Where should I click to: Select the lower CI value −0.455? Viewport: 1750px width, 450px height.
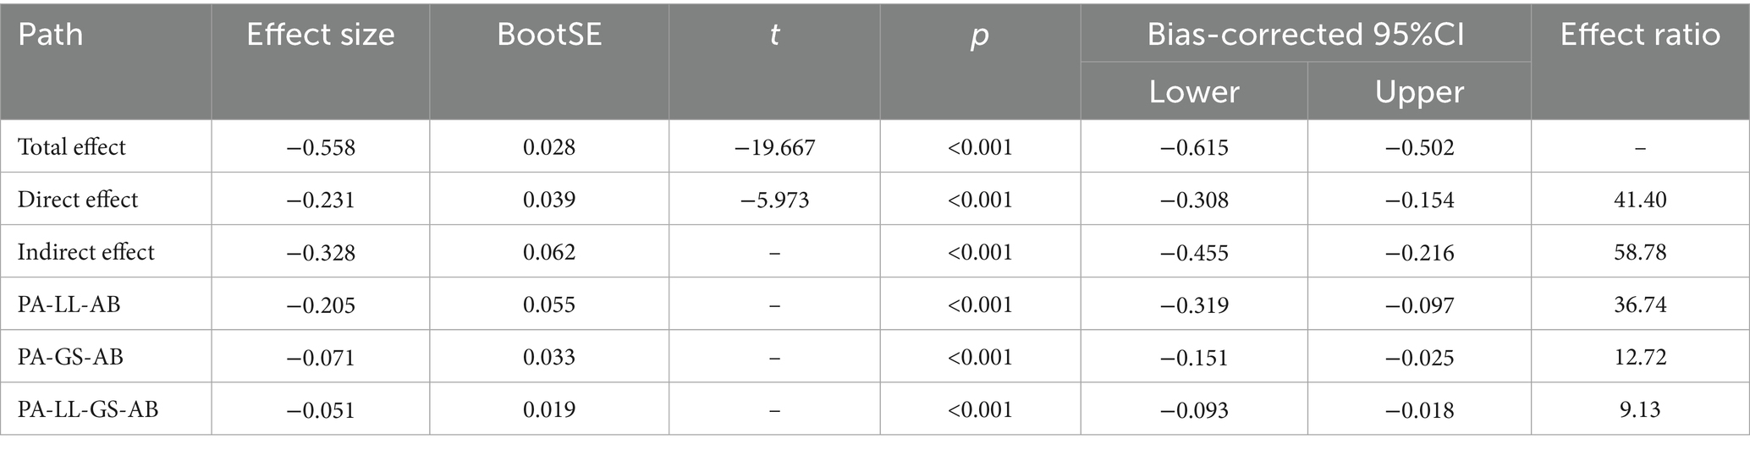pos(1193,252)
